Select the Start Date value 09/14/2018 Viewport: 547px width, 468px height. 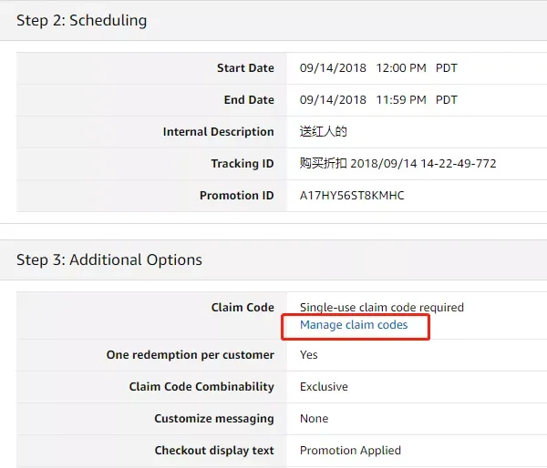[x=333, y=68]
